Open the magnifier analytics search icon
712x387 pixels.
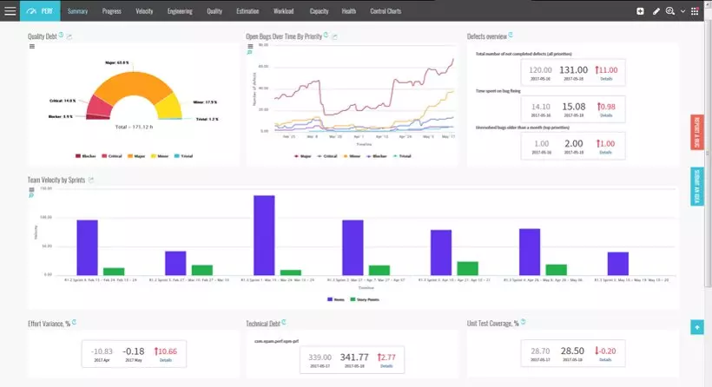point(670,11)
